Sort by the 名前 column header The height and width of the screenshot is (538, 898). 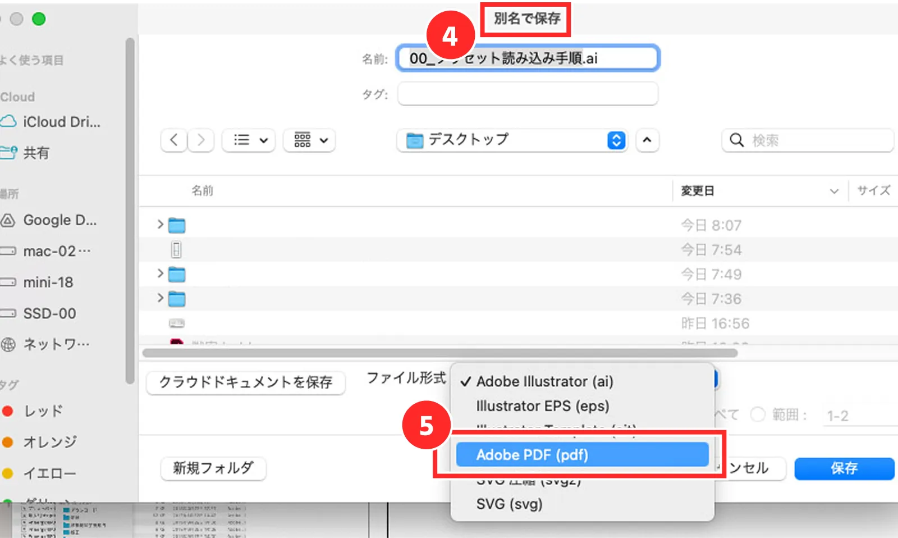202,191
